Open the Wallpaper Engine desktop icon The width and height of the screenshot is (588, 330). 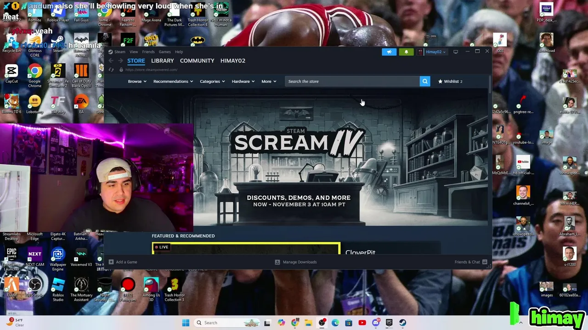click(x=58, y=259)
